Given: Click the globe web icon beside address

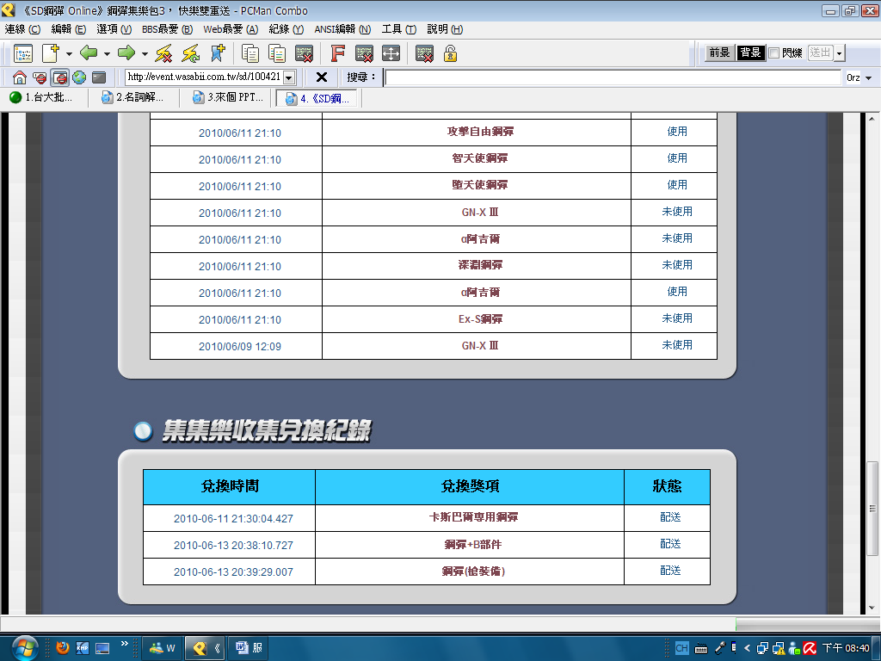Looking at the screenshot, I should [79, 77].
